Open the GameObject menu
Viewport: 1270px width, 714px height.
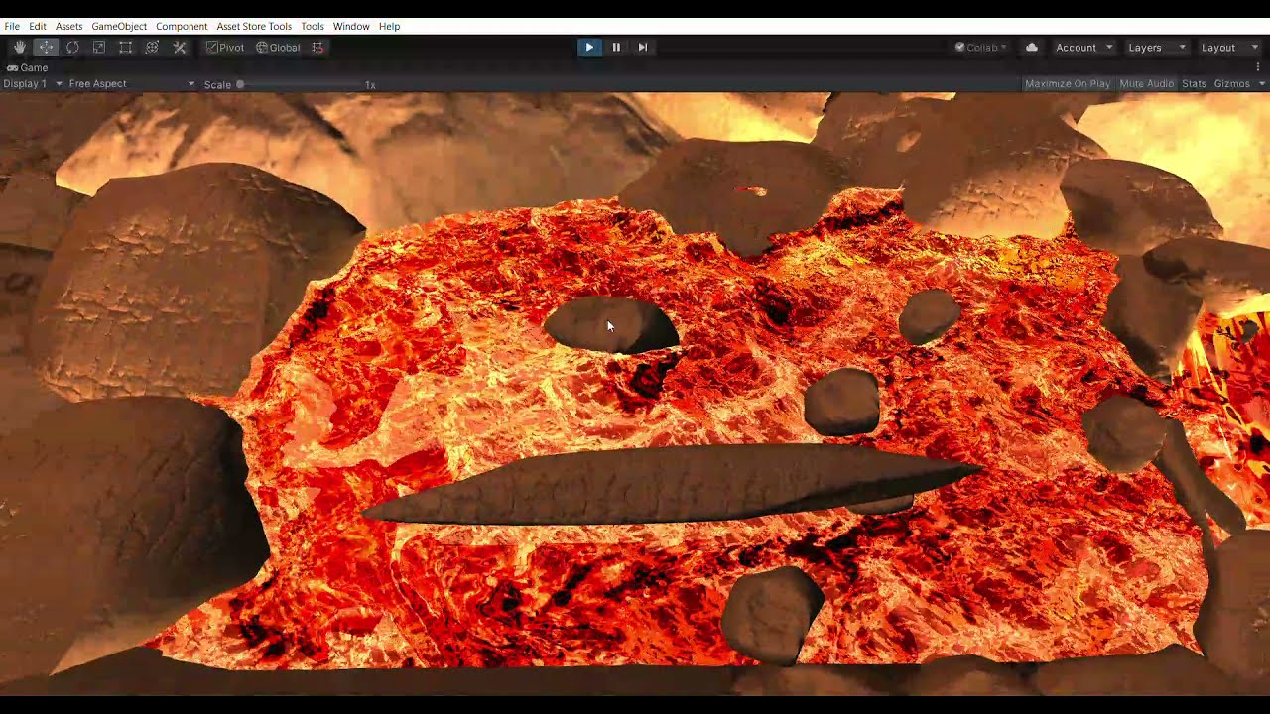[119, 26]
